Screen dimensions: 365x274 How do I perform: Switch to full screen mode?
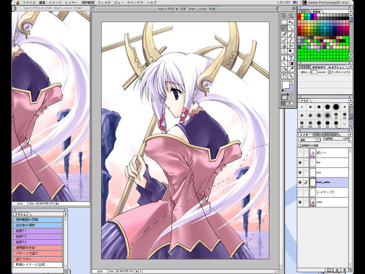292,104
